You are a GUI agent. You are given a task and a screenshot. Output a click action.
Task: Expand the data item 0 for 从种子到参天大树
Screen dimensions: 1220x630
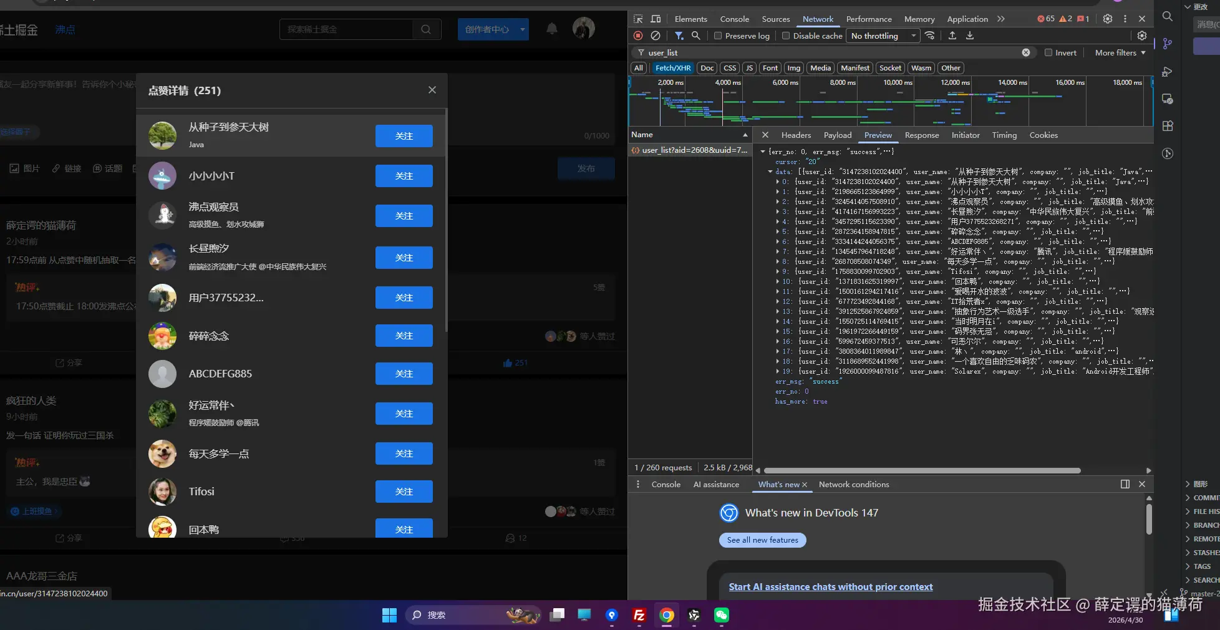pos(778,182)
